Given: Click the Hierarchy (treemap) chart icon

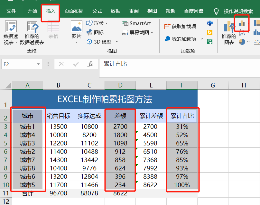Looking at the screenshot, I should [x=257, y=23].
